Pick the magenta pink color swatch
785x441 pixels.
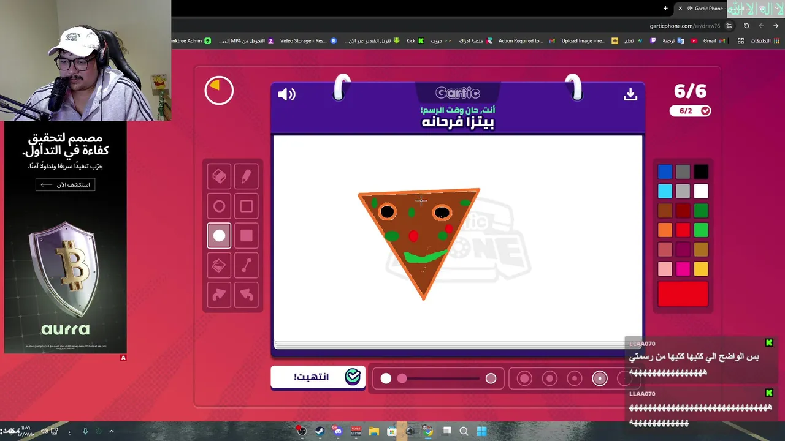pyautogui.click(x=683, y=268)
